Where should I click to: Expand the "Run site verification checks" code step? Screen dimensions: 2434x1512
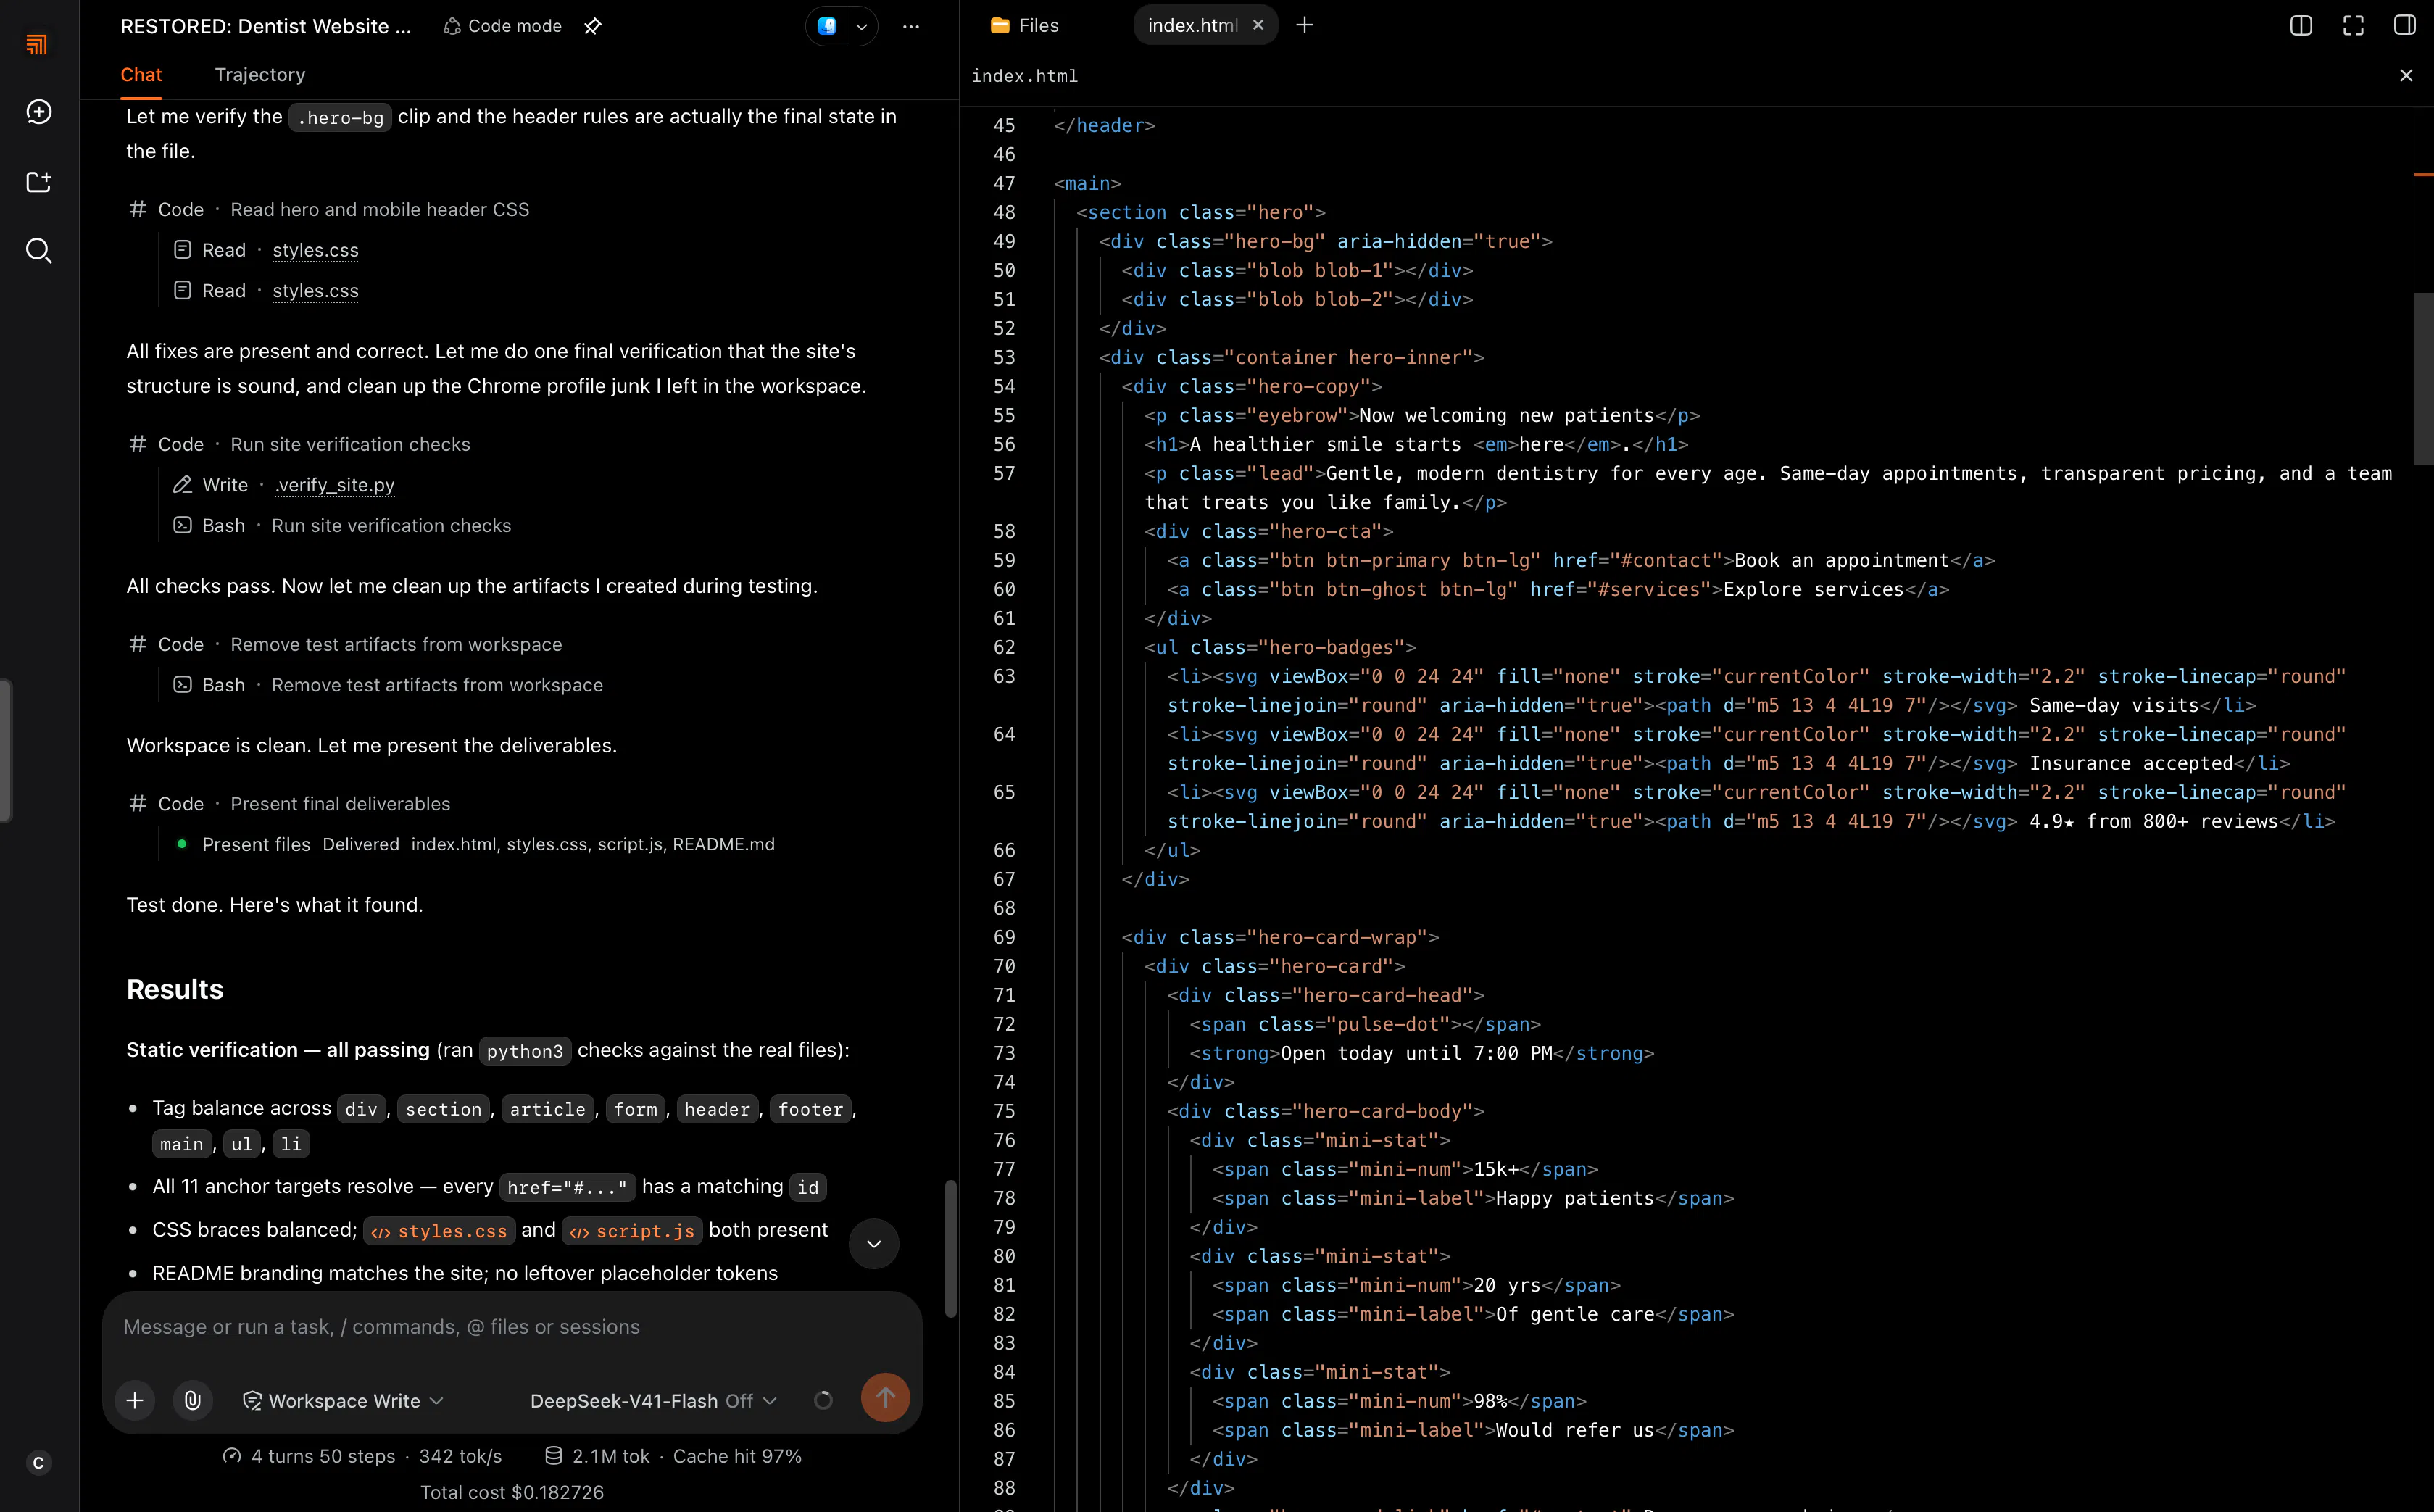tap(300, 444)
